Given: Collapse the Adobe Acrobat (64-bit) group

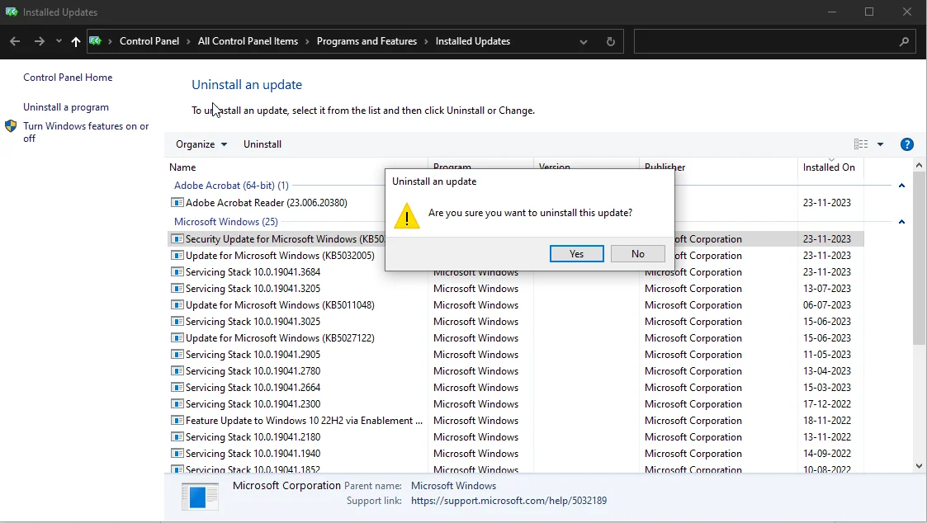Looking at the screenshot, I should pyautogui.click(x=901, y=186).
